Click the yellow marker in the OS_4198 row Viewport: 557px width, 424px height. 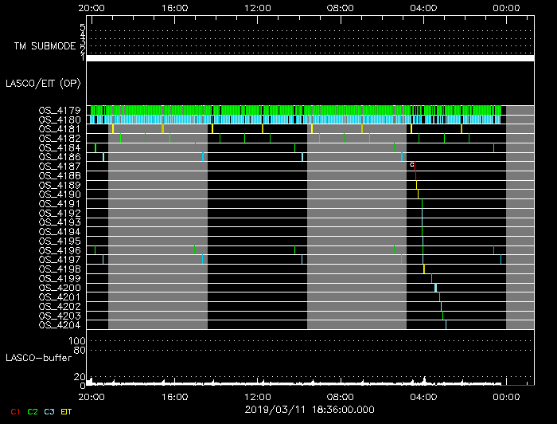pos(424,269)
